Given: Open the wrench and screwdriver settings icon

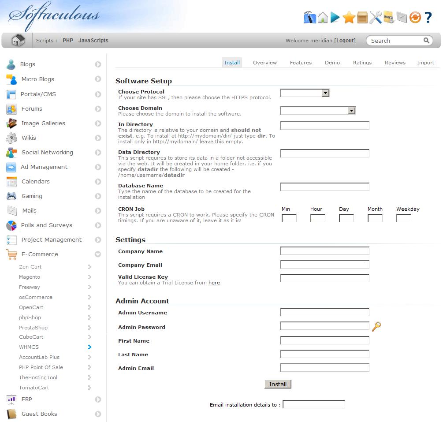Looking at the screenshot, I should (375, 18).
